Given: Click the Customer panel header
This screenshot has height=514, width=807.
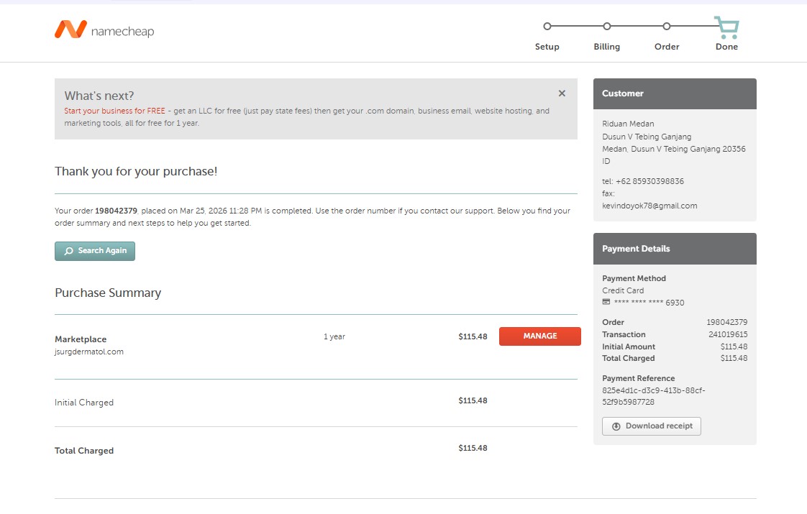Looking at the screenshot, I should point(675,93).
